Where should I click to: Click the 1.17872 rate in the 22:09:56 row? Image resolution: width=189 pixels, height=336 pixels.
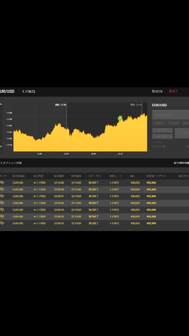(114, 203)
